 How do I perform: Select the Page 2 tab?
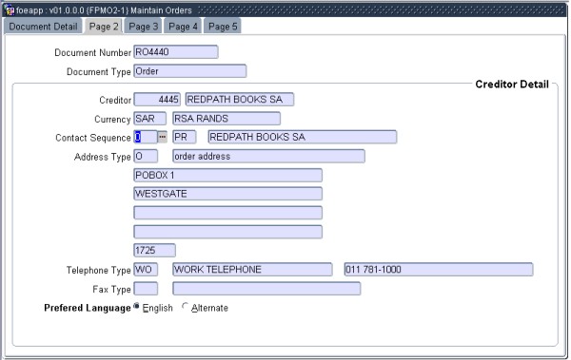104,27
